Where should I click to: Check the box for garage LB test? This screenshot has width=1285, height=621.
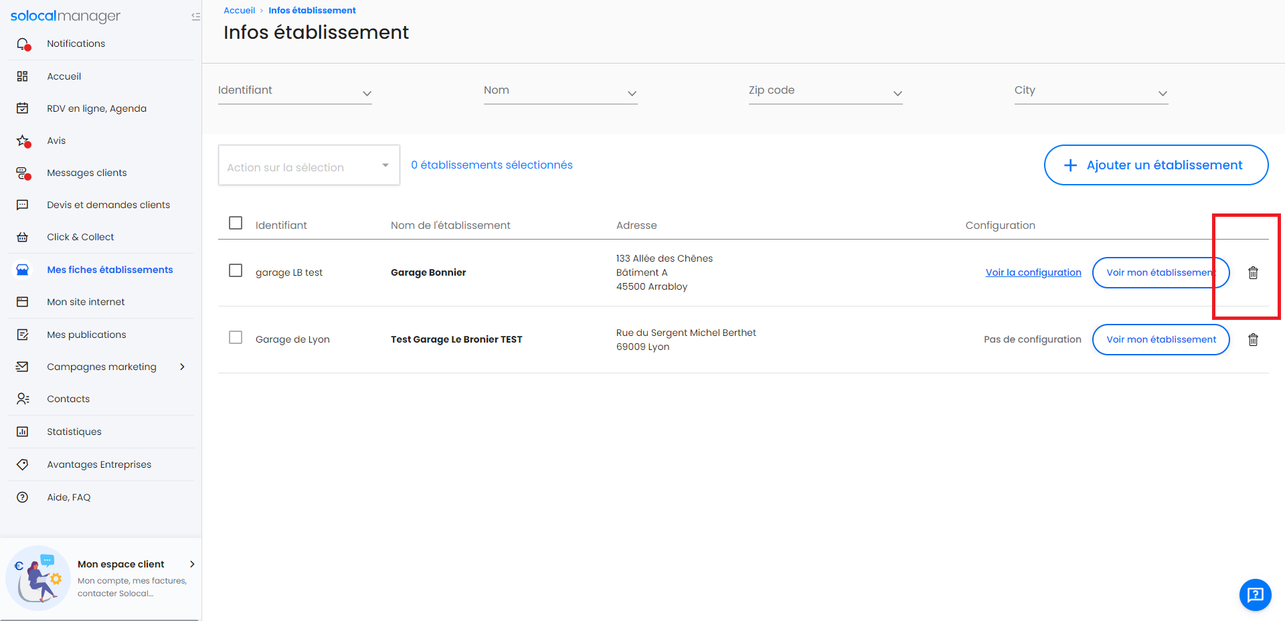[x=236, y=270]
